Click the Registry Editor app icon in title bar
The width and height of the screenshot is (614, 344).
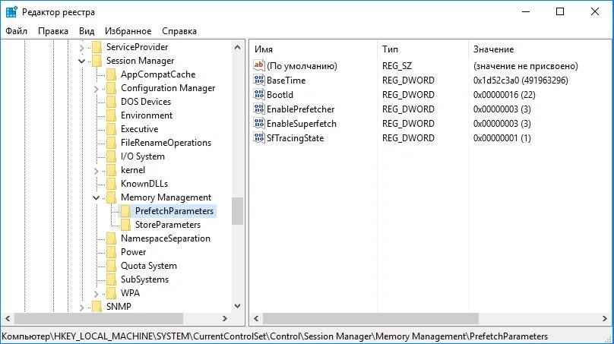tap(11, 12)
